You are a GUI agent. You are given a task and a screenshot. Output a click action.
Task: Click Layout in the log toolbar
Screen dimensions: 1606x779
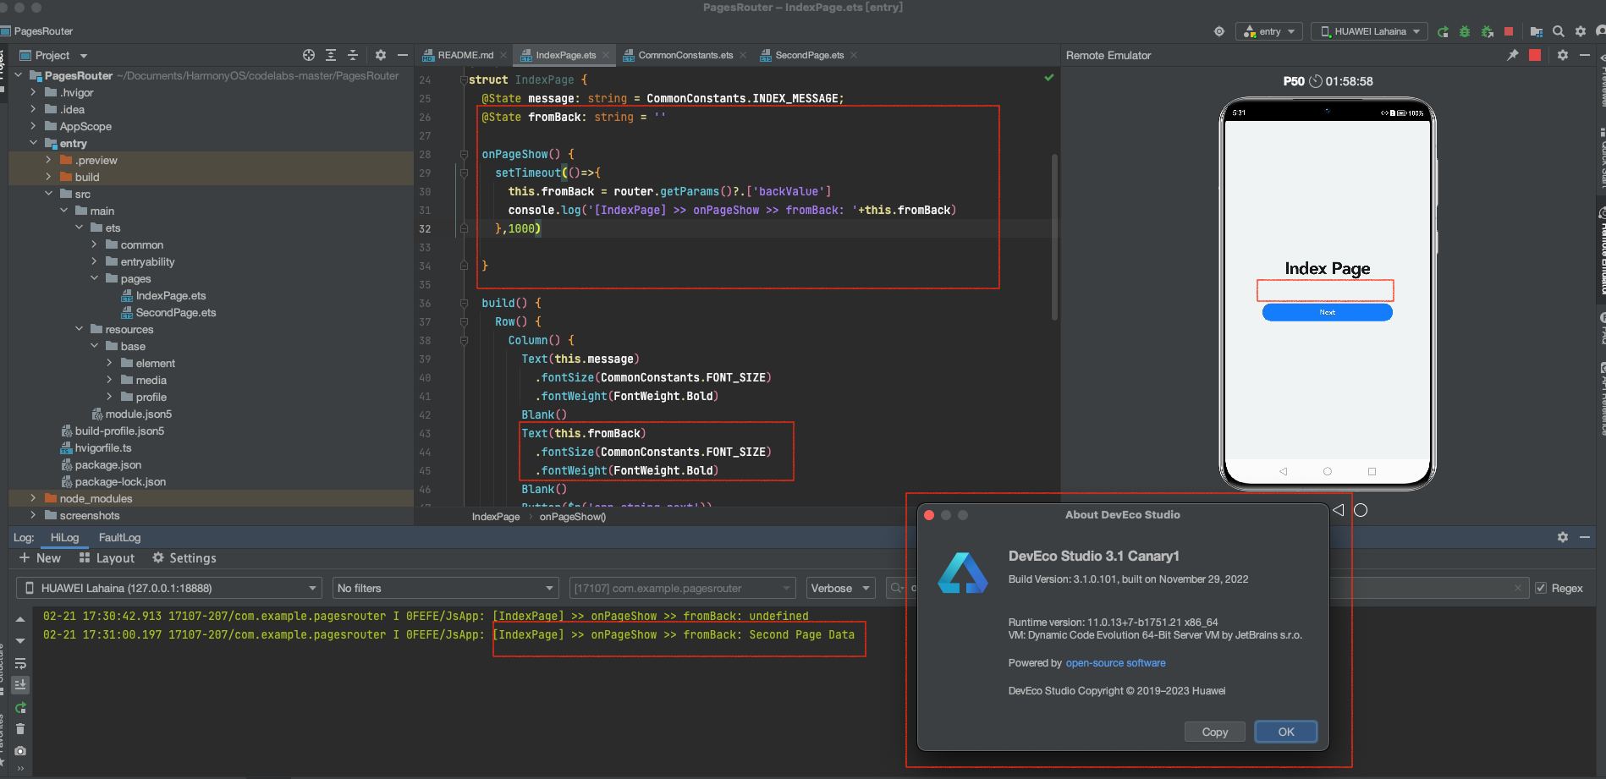107,558
